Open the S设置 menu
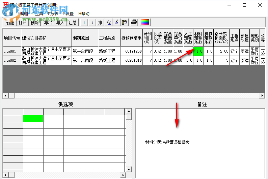The image size is (268, 179). point(69,13)
